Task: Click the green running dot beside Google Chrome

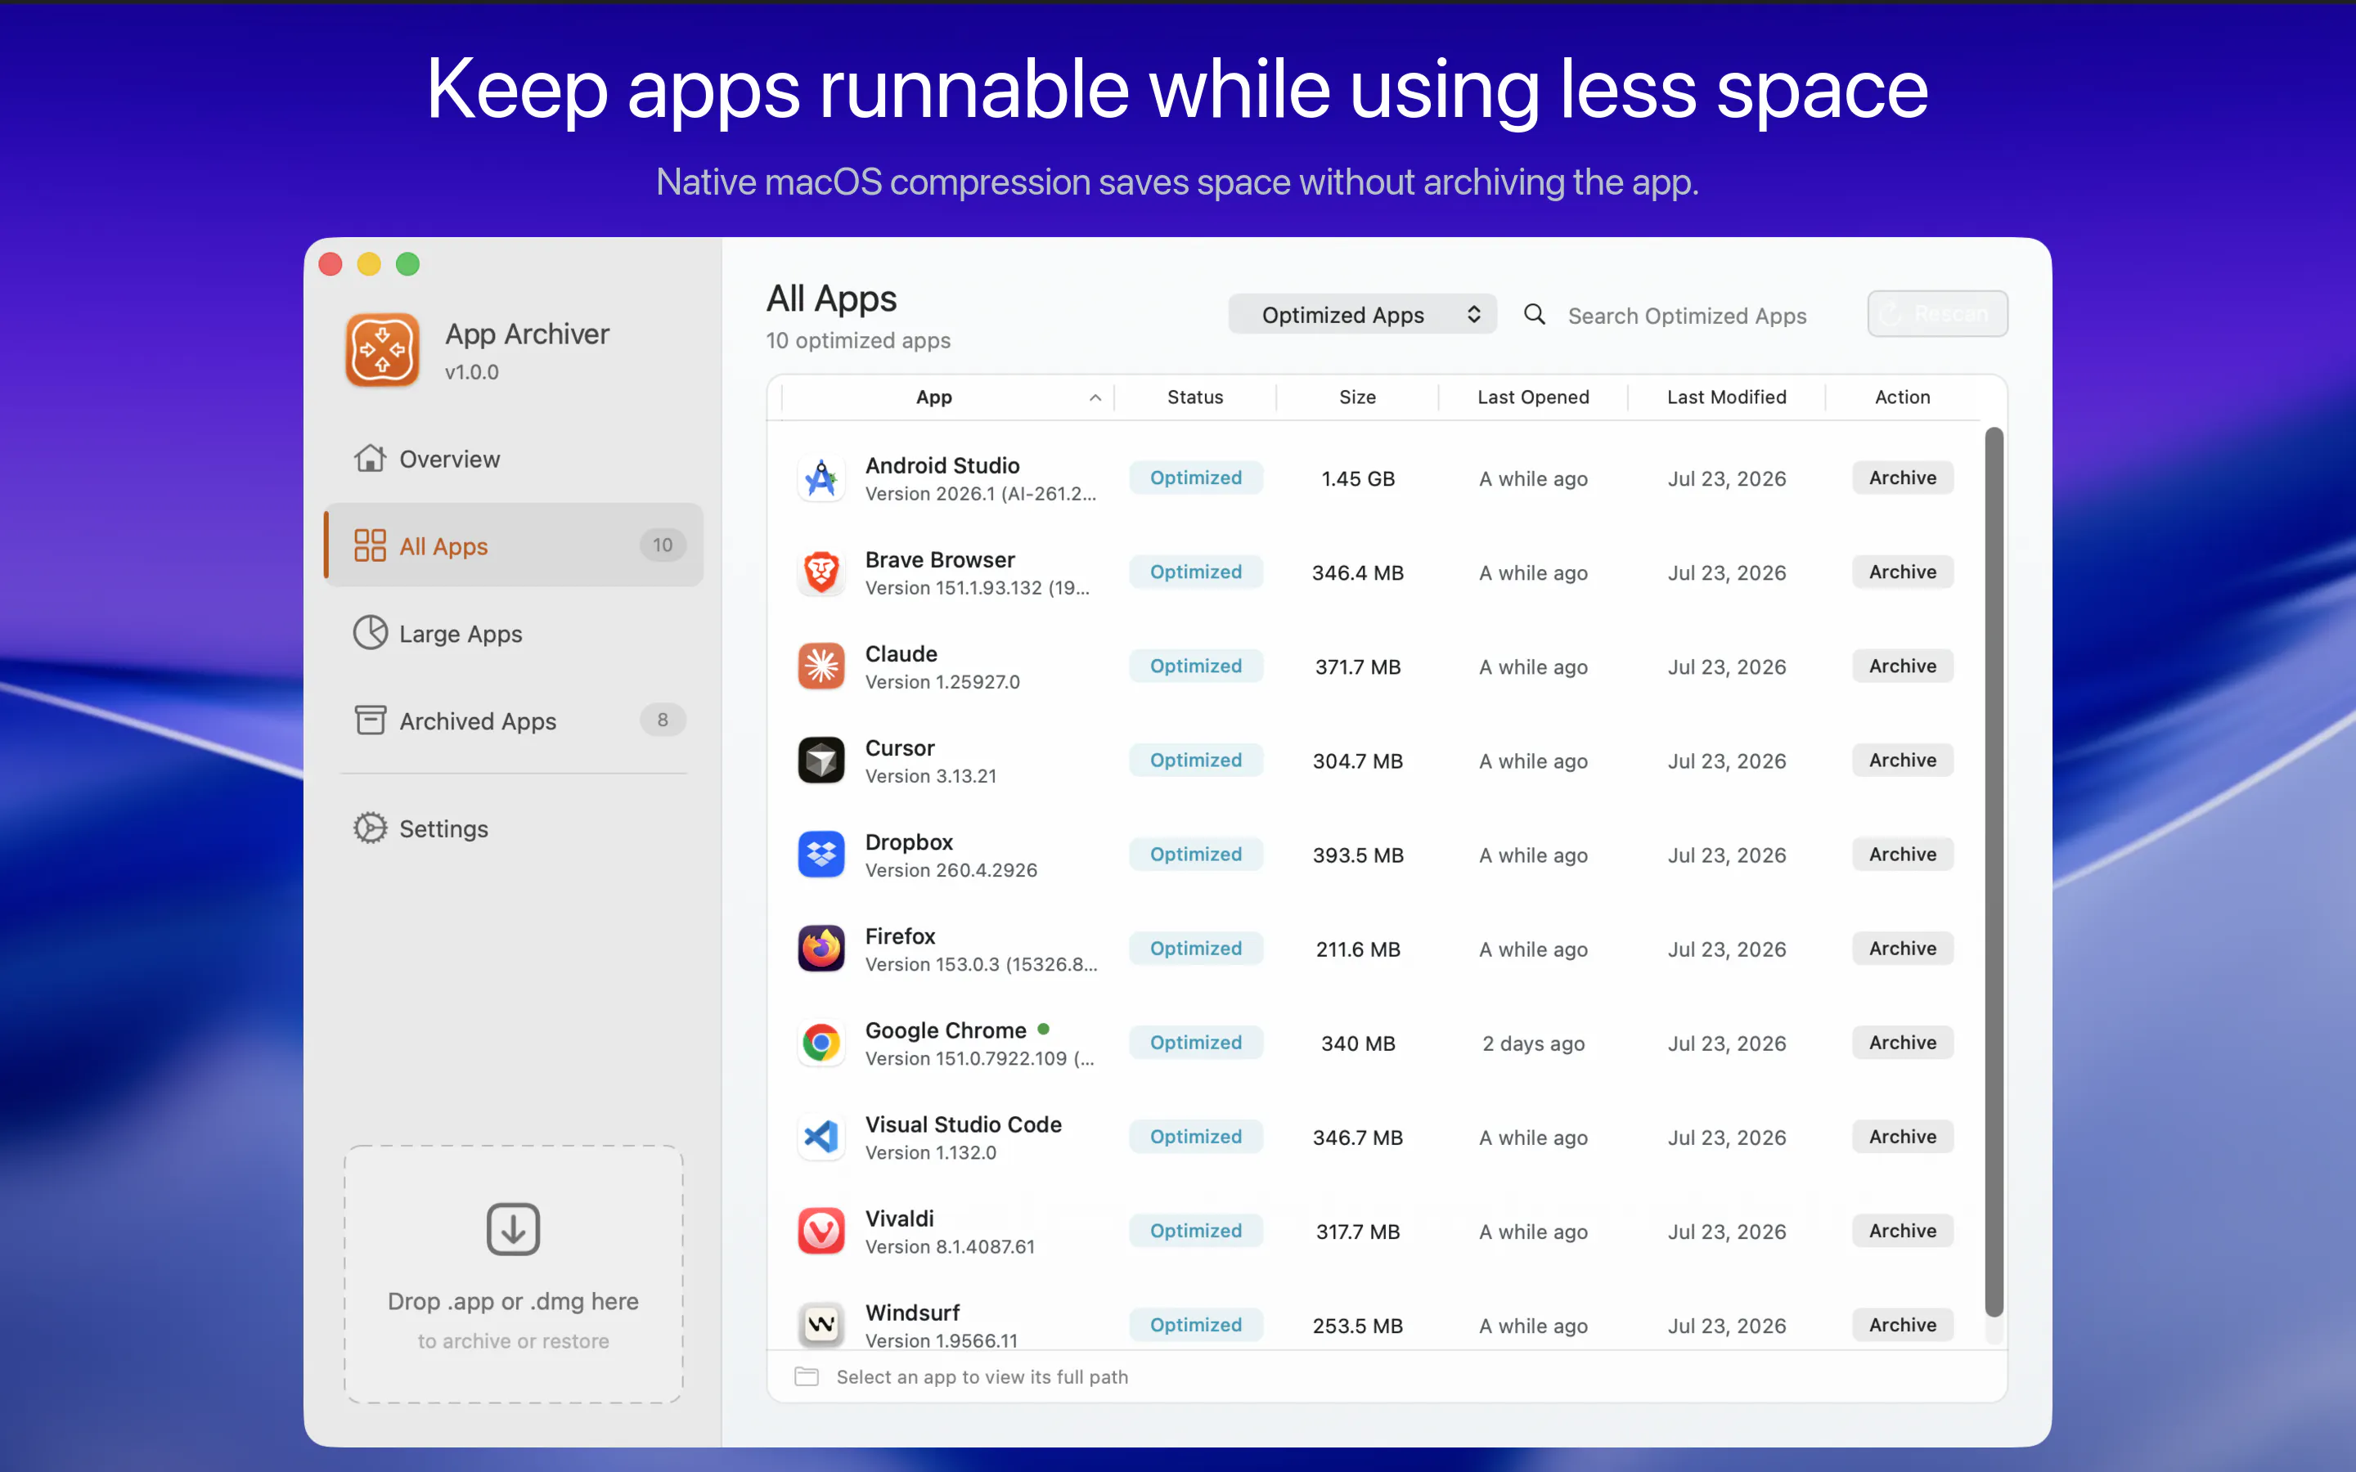Action: (1044, 1029)
